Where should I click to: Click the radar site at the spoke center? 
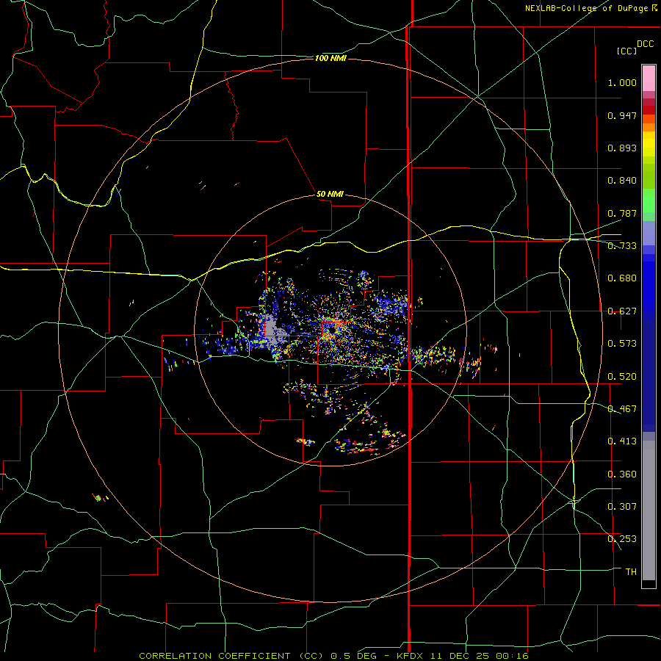[x=333, y=330]
